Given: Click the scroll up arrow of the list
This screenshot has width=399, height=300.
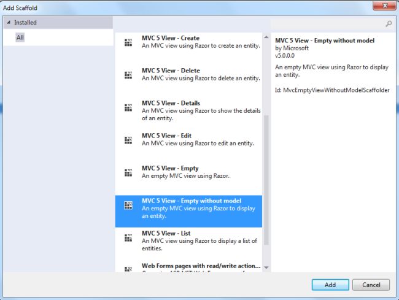Looking at the screenshot, I should pos(266,37).
